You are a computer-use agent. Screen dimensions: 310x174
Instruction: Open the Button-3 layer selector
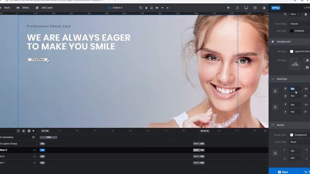point(116,8)
